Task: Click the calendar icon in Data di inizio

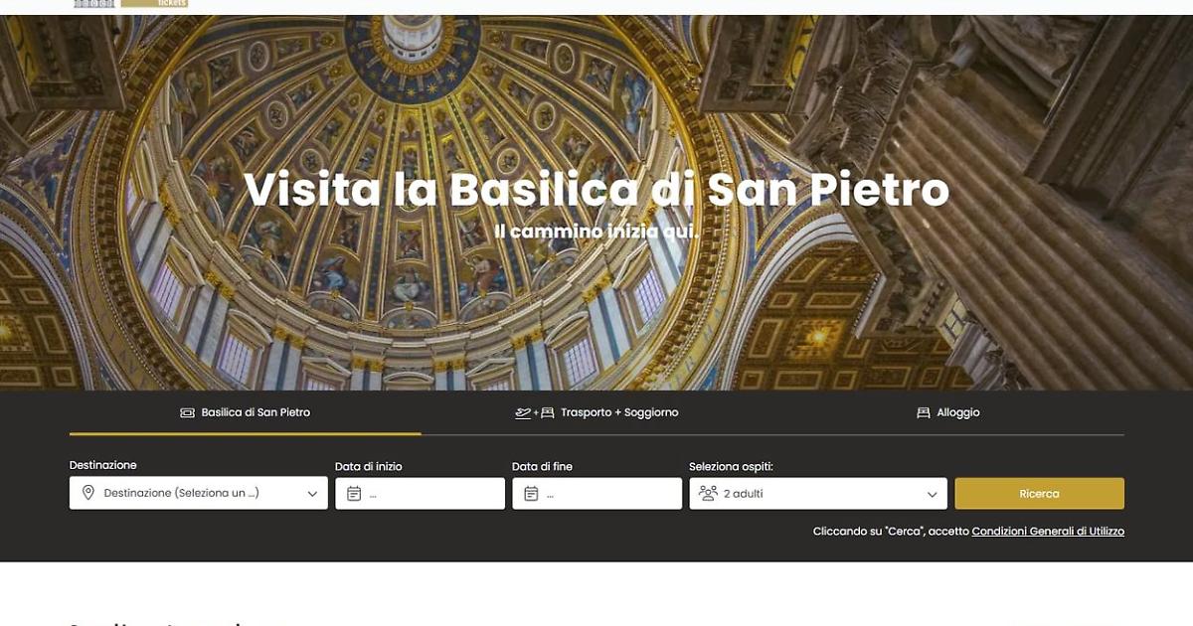Action: pos(354,494)
